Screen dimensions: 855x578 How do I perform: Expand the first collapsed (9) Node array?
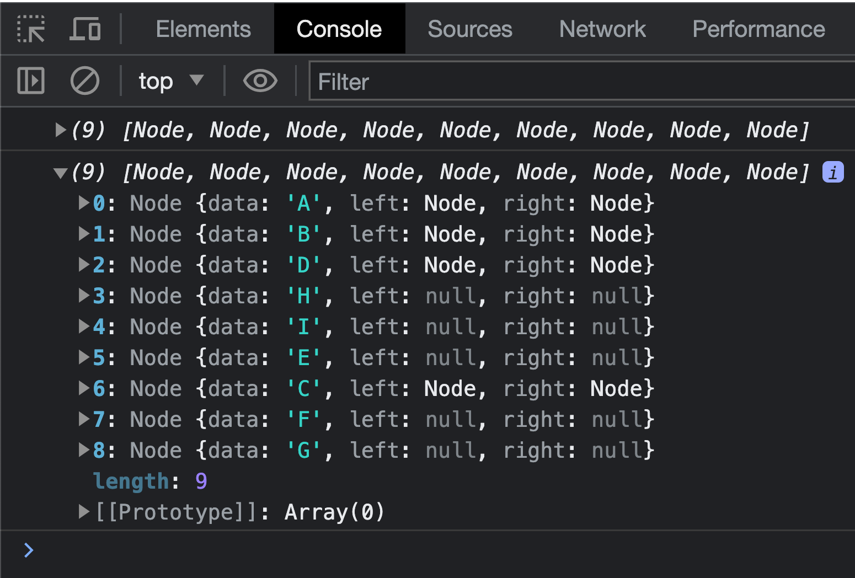point(60,130)
